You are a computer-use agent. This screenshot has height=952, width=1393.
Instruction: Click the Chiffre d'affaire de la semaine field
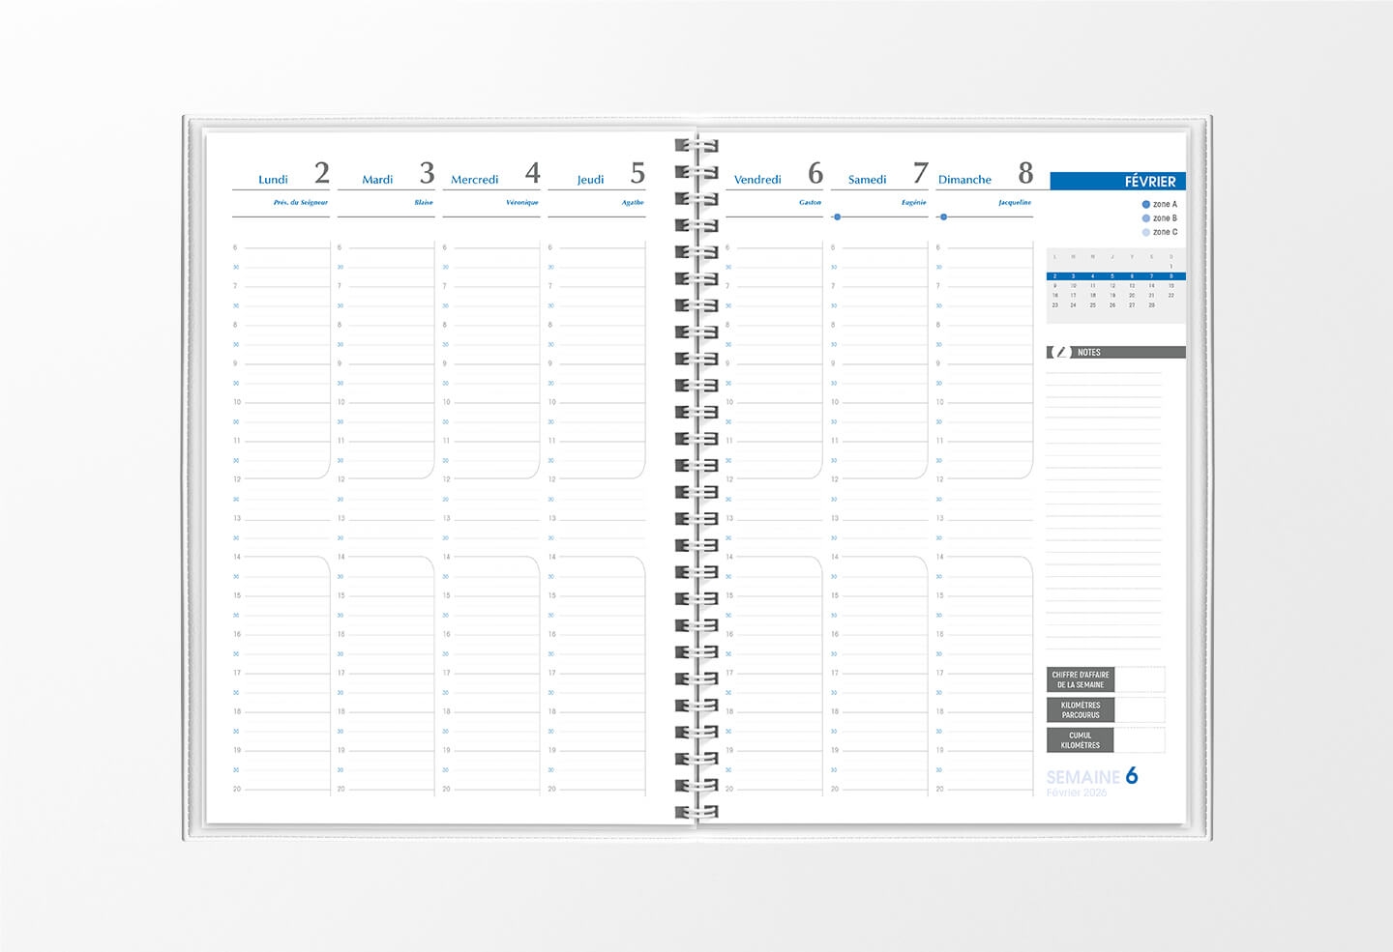[1140, 679]
